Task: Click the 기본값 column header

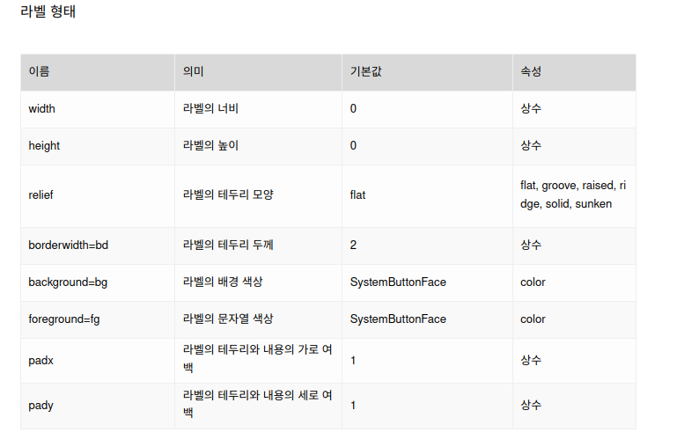Action: point(428,72)
